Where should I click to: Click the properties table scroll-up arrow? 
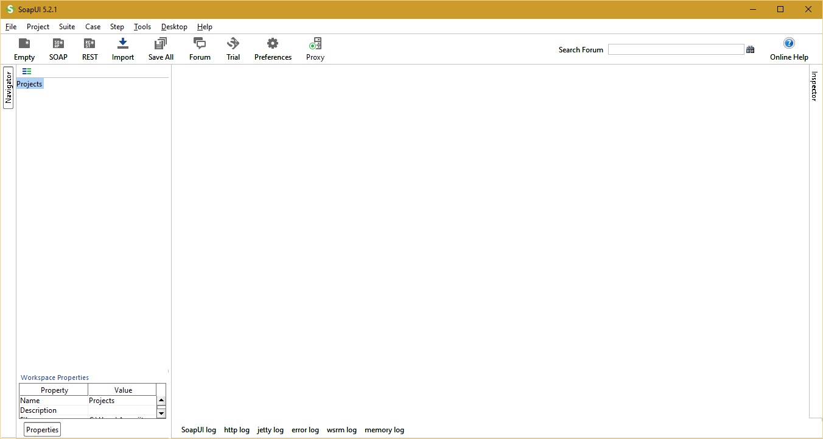pyautogui.click(x=161, y=401)
